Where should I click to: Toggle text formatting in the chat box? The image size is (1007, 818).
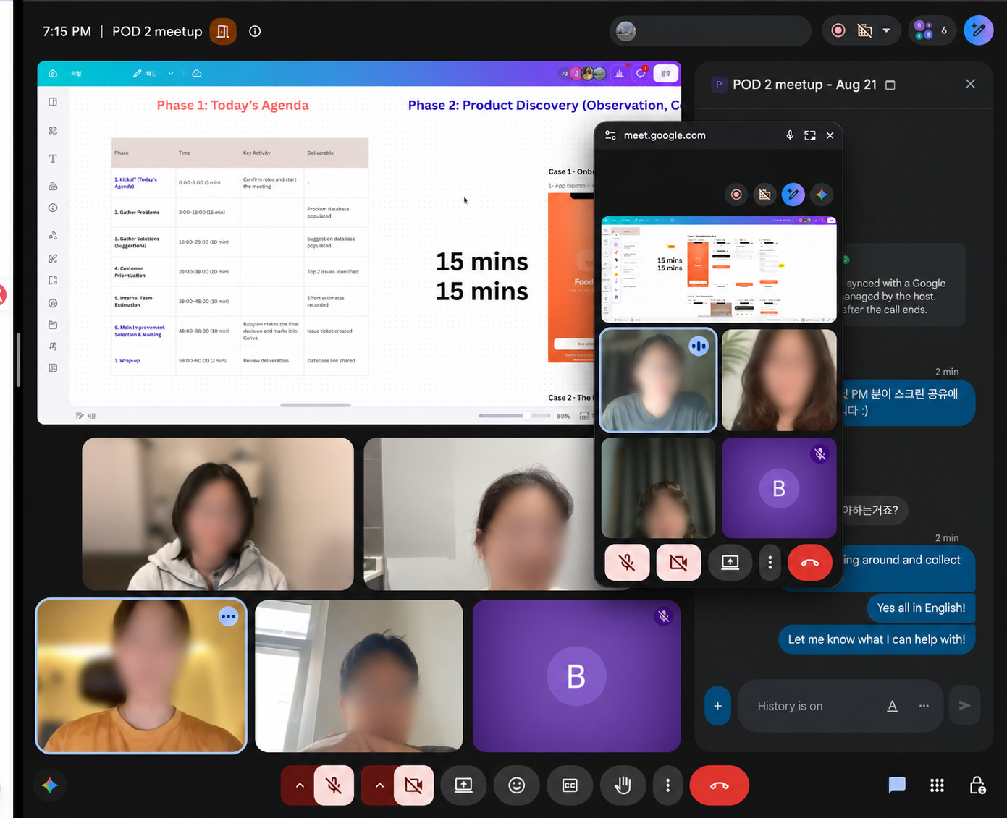pos(893,706)
